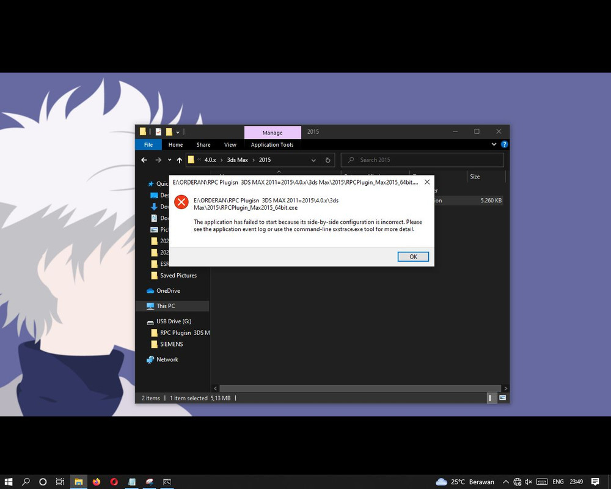
Task: Click the Forward navigation arrow
Action: [158, 160]
